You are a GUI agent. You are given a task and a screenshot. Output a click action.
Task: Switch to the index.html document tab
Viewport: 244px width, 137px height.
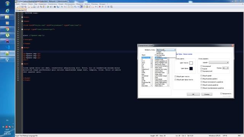pyautogui.click(x=21, y=10)
